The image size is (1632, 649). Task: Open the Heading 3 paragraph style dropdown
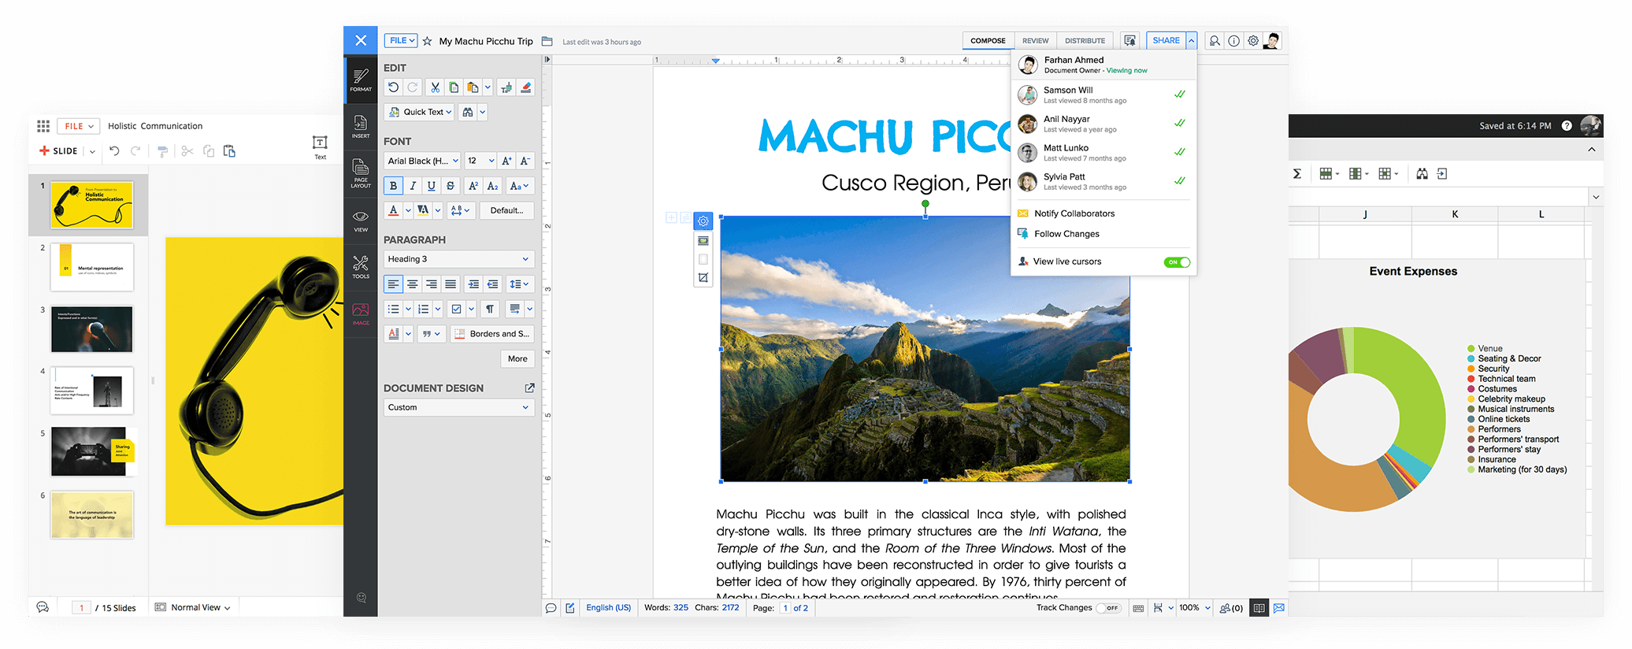click(458, 259)
